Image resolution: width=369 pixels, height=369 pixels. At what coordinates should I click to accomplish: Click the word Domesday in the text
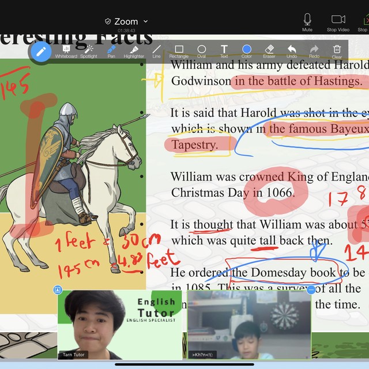tap(279, 273)
